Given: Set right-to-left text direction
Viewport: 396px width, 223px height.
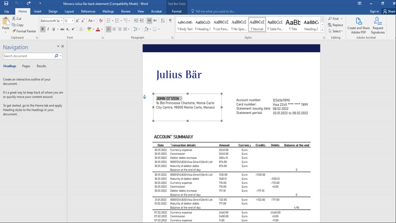Looking at the screenshot, I should pos(155,21).
